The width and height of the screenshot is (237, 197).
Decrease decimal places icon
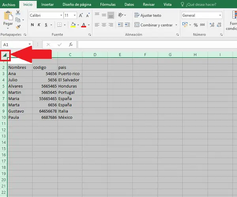[219, 25]
